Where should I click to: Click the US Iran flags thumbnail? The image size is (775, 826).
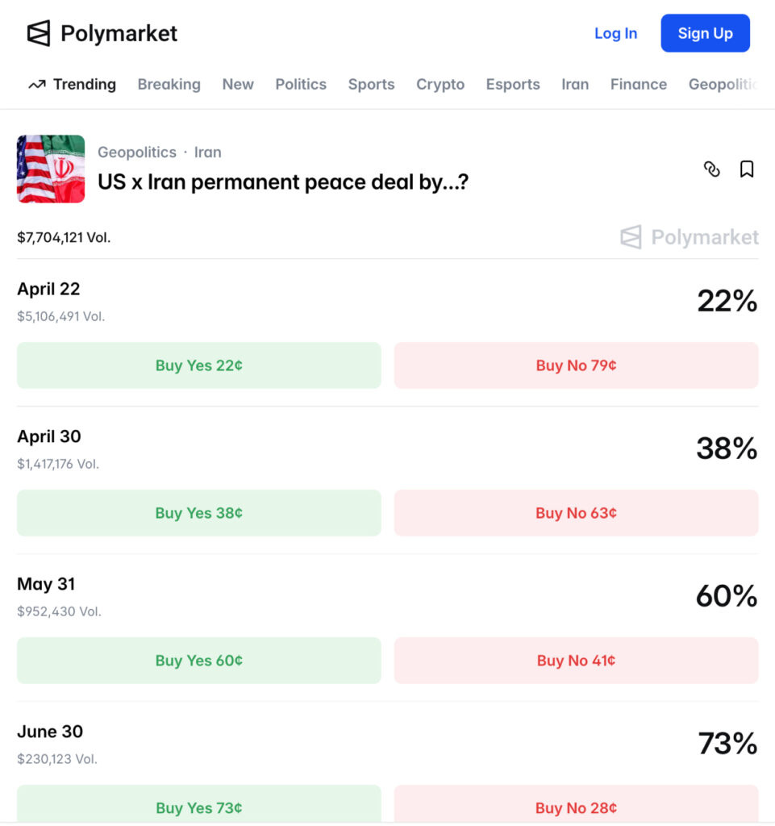[x=51, y=169]
